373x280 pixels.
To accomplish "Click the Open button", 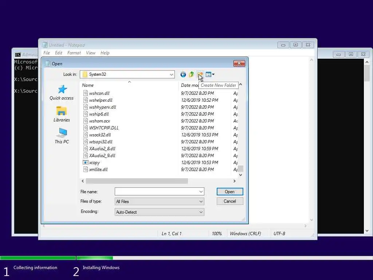I will (x=230, y=192).
